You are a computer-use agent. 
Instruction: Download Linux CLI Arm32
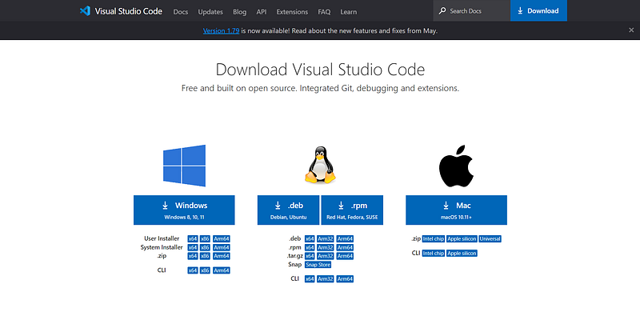click(326, 279)
